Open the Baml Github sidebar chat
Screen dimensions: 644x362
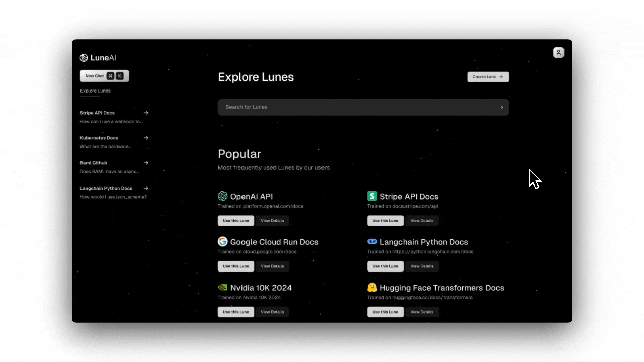pyautogui.click(x=114, y=167)
